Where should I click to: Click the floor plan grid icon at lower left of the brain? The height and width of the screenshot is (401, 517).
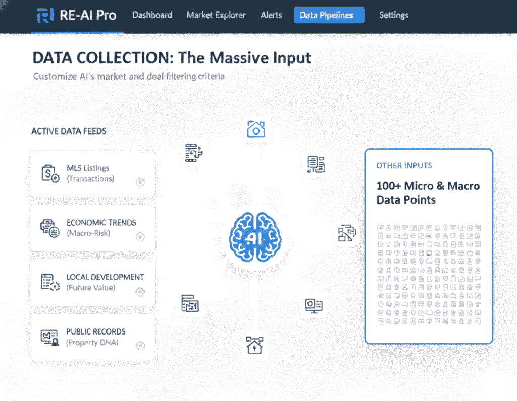click(x=190, y=303)
